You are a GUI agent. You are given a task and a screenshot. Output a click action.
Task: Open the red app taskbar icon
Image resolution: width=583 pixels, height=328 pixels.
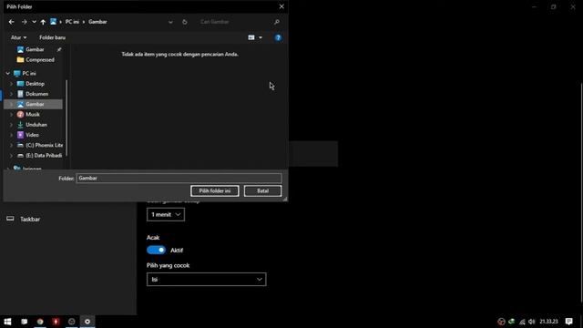pos(56,322)
